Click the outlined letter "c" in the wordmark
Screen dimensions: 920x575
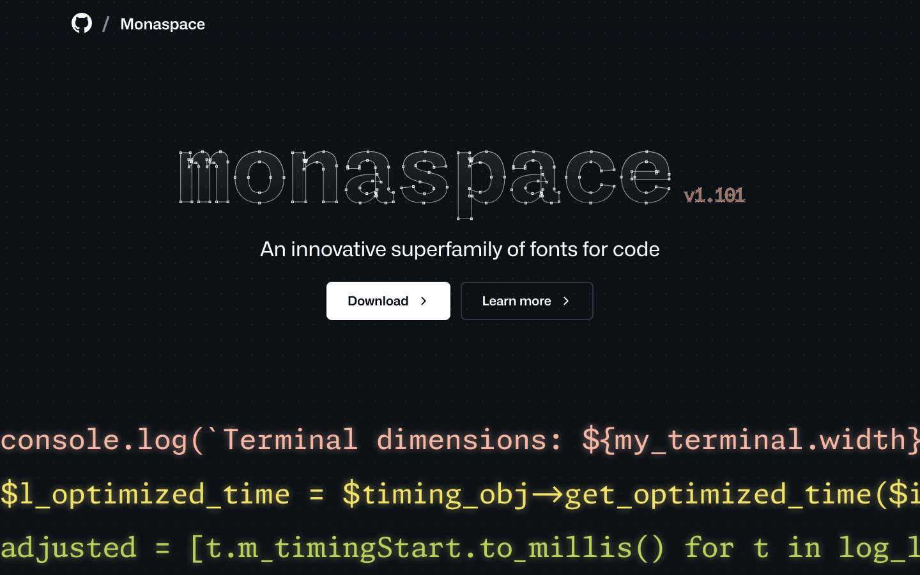(x=590, y=178)
